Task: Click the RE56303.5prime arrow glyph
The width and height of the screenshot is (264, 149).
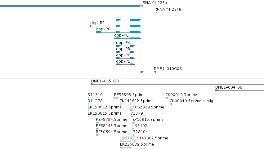Action: [117, 98]
